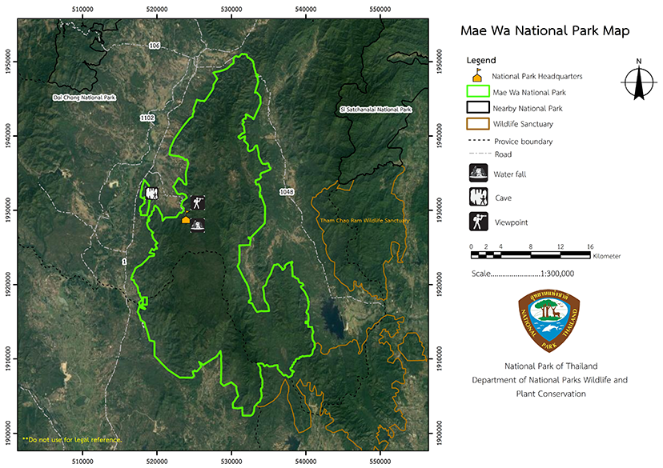Select the Viewpoint icon in the legend
Screen dimensions: 663x468
coord(477,222)
